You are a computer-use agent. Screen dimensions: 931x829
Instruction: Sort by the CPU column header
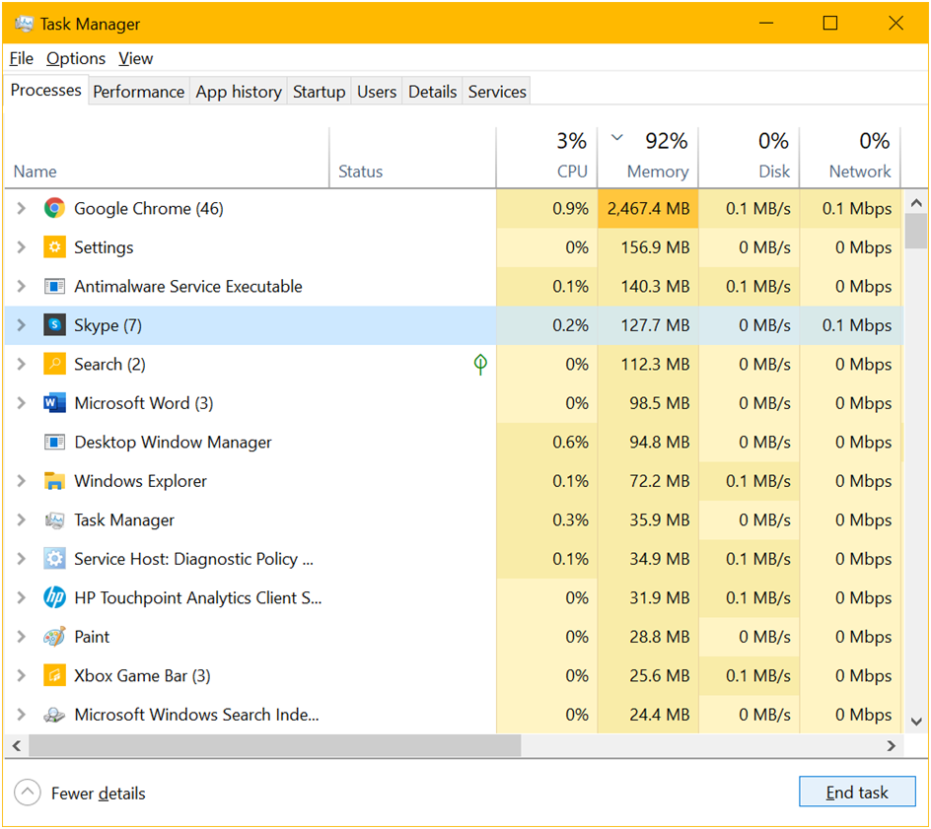(x=546, y=158)
